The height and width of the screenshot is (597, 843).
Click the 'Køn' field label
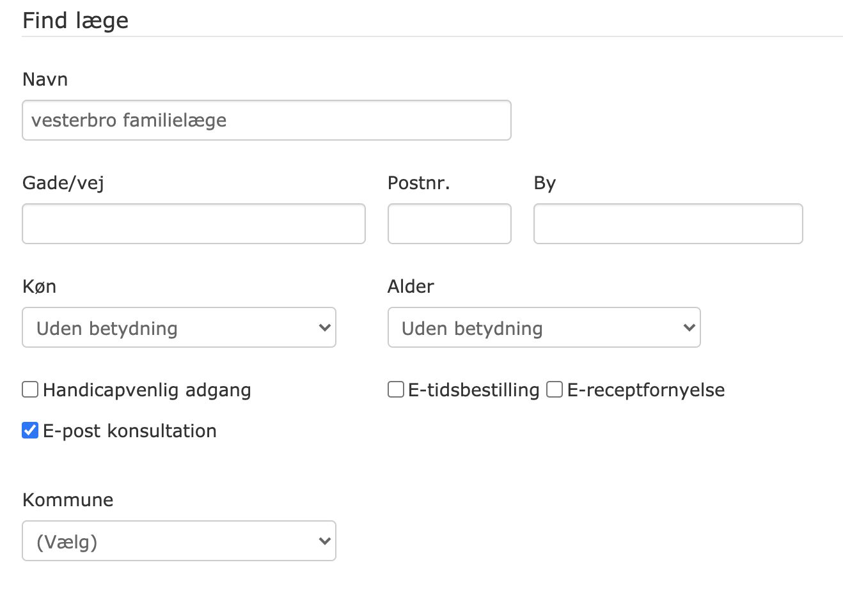coord(39,286)
